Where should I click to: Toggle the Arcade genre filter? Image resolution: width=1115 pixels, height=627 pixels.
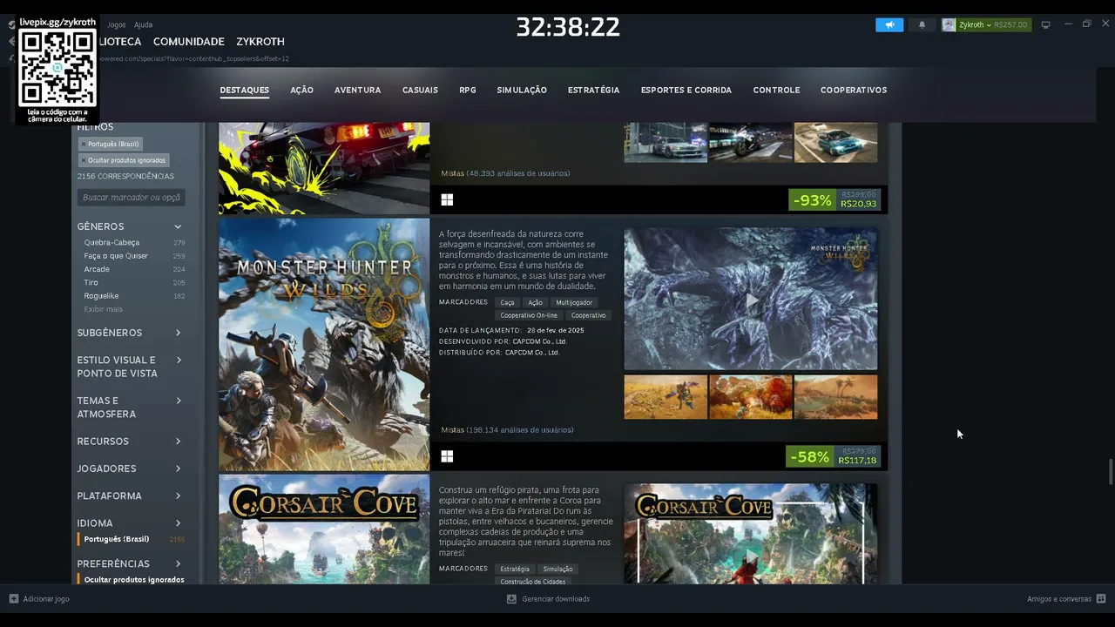tap(134, 269)
